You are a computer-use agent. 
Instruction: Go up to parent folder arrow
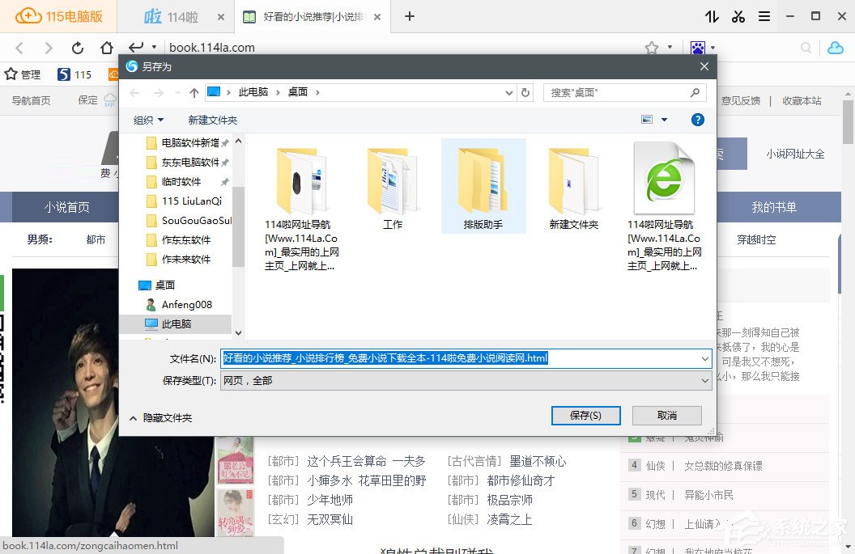coord(194,92)
